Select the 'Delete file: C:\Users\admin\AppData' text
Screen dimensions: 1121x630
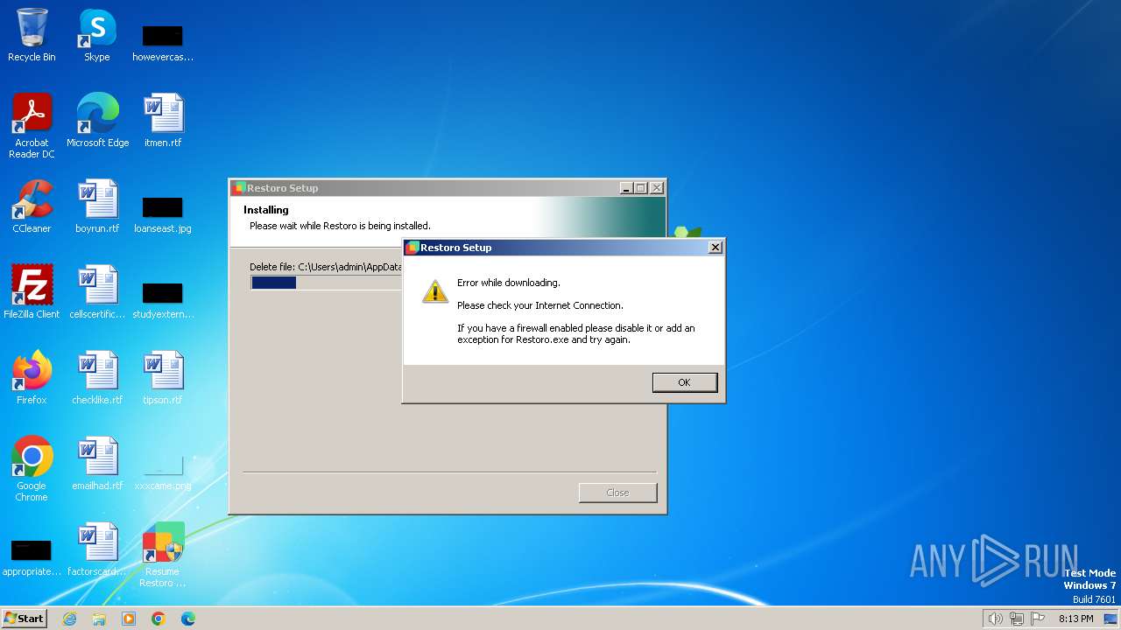(326, 267)
